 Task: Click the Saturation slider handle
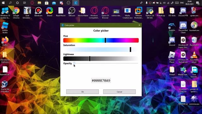click(x=130, y=49)
